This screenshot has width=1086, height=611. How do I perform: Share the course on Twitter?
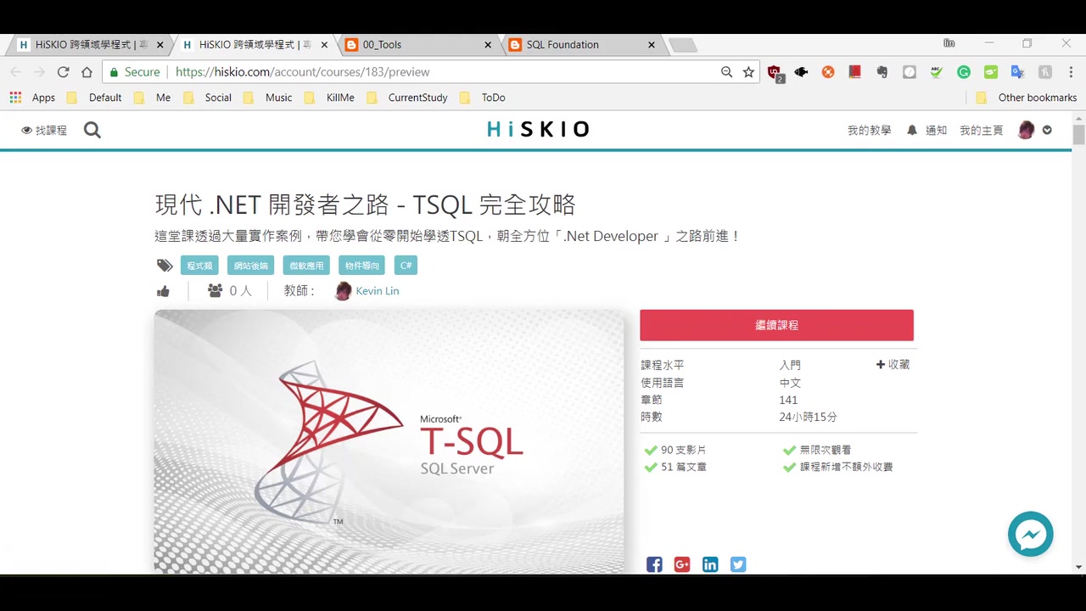pyautogui.click(x=737, y=564)
